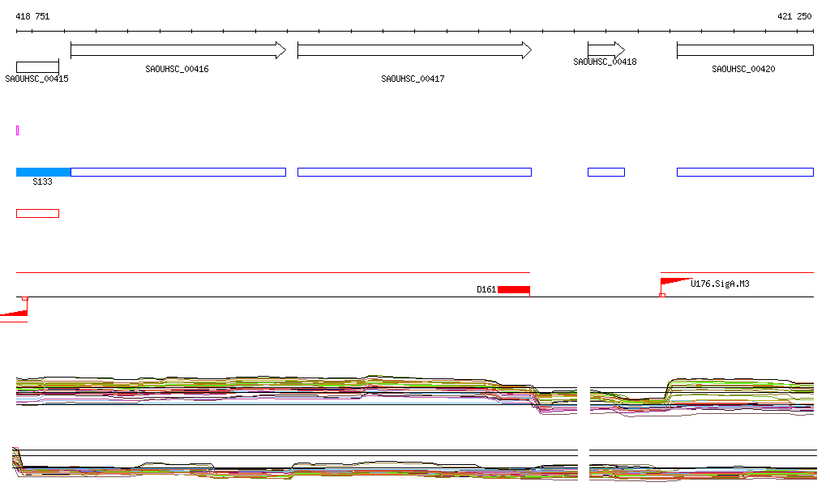Click the solid blue S133 segment

click(x=44, y=172)
